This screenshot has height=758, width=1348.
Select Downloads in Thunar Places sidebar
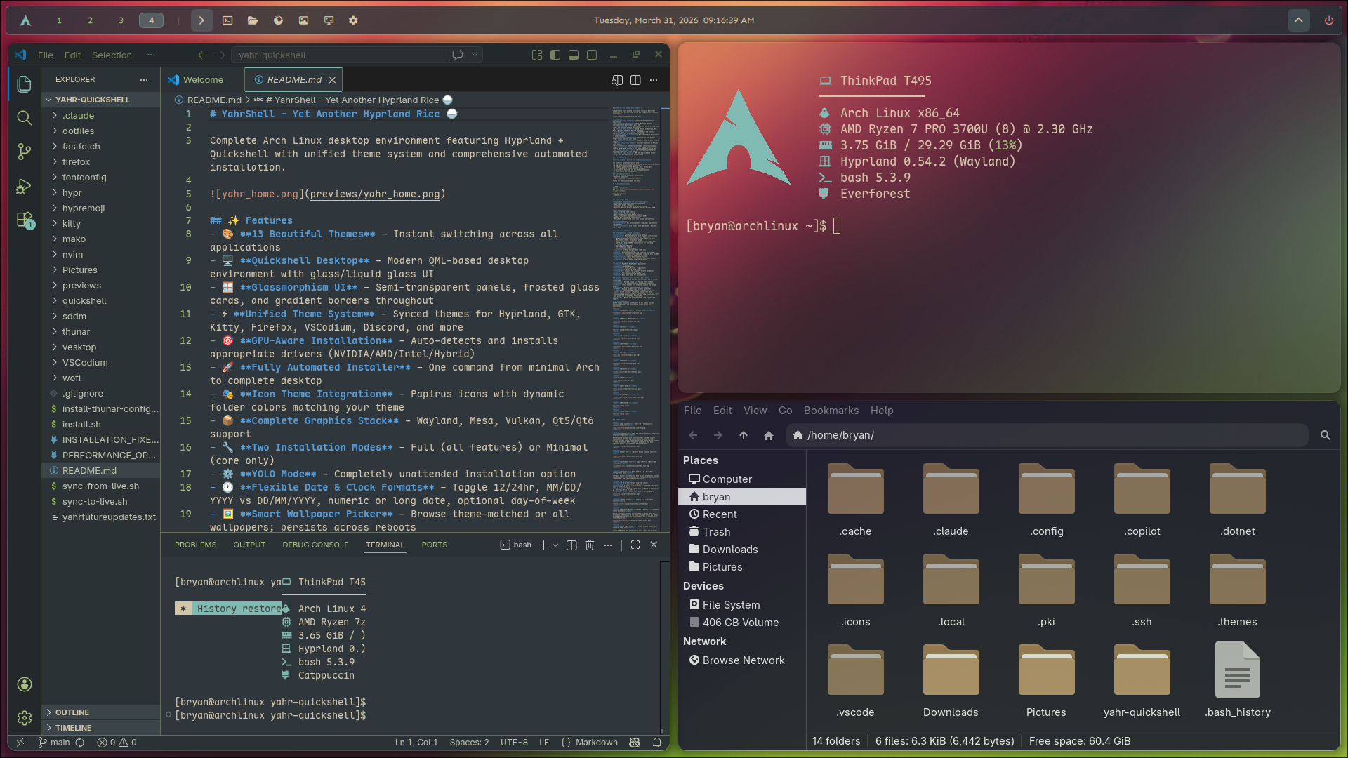742,550
